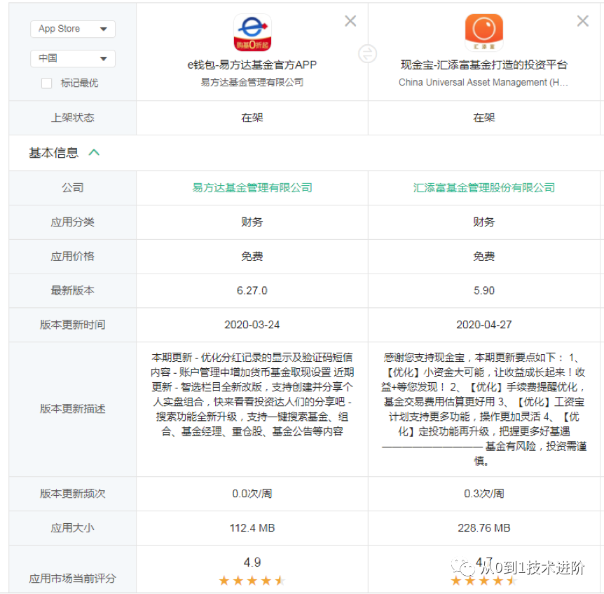Tick the 标记最优 checkbox
Screen dimensions: 604x594
coord(47,83)
